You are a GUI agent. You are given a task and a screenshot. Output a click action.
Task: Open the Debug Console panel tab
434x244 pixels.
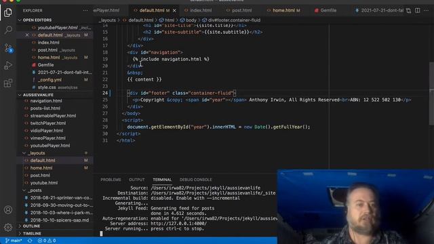coord(195,180)
